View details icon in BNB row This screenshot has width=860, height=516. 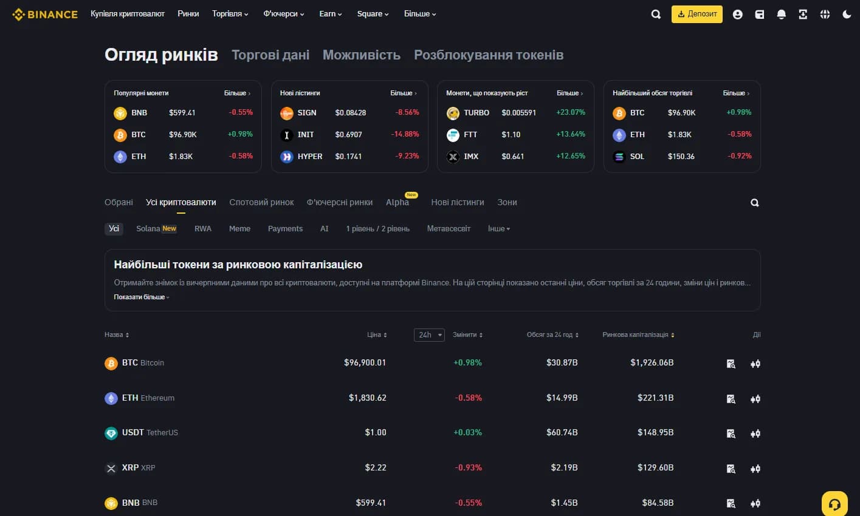point(731,503)
